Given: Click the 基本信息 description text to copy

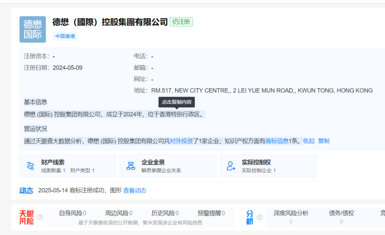Looking at the screenshot, I should [114, 114].
